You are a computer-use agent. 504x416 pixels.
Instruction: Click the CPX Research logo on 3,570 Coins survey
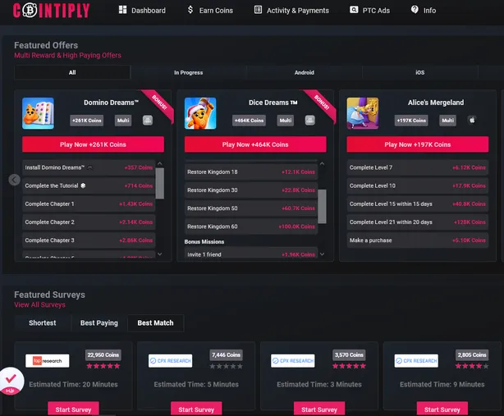coord(293,361)
